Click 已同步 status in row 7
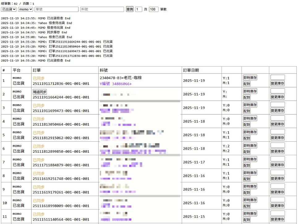The height and width of the screenshot is (224, 298). coord(39,160)
